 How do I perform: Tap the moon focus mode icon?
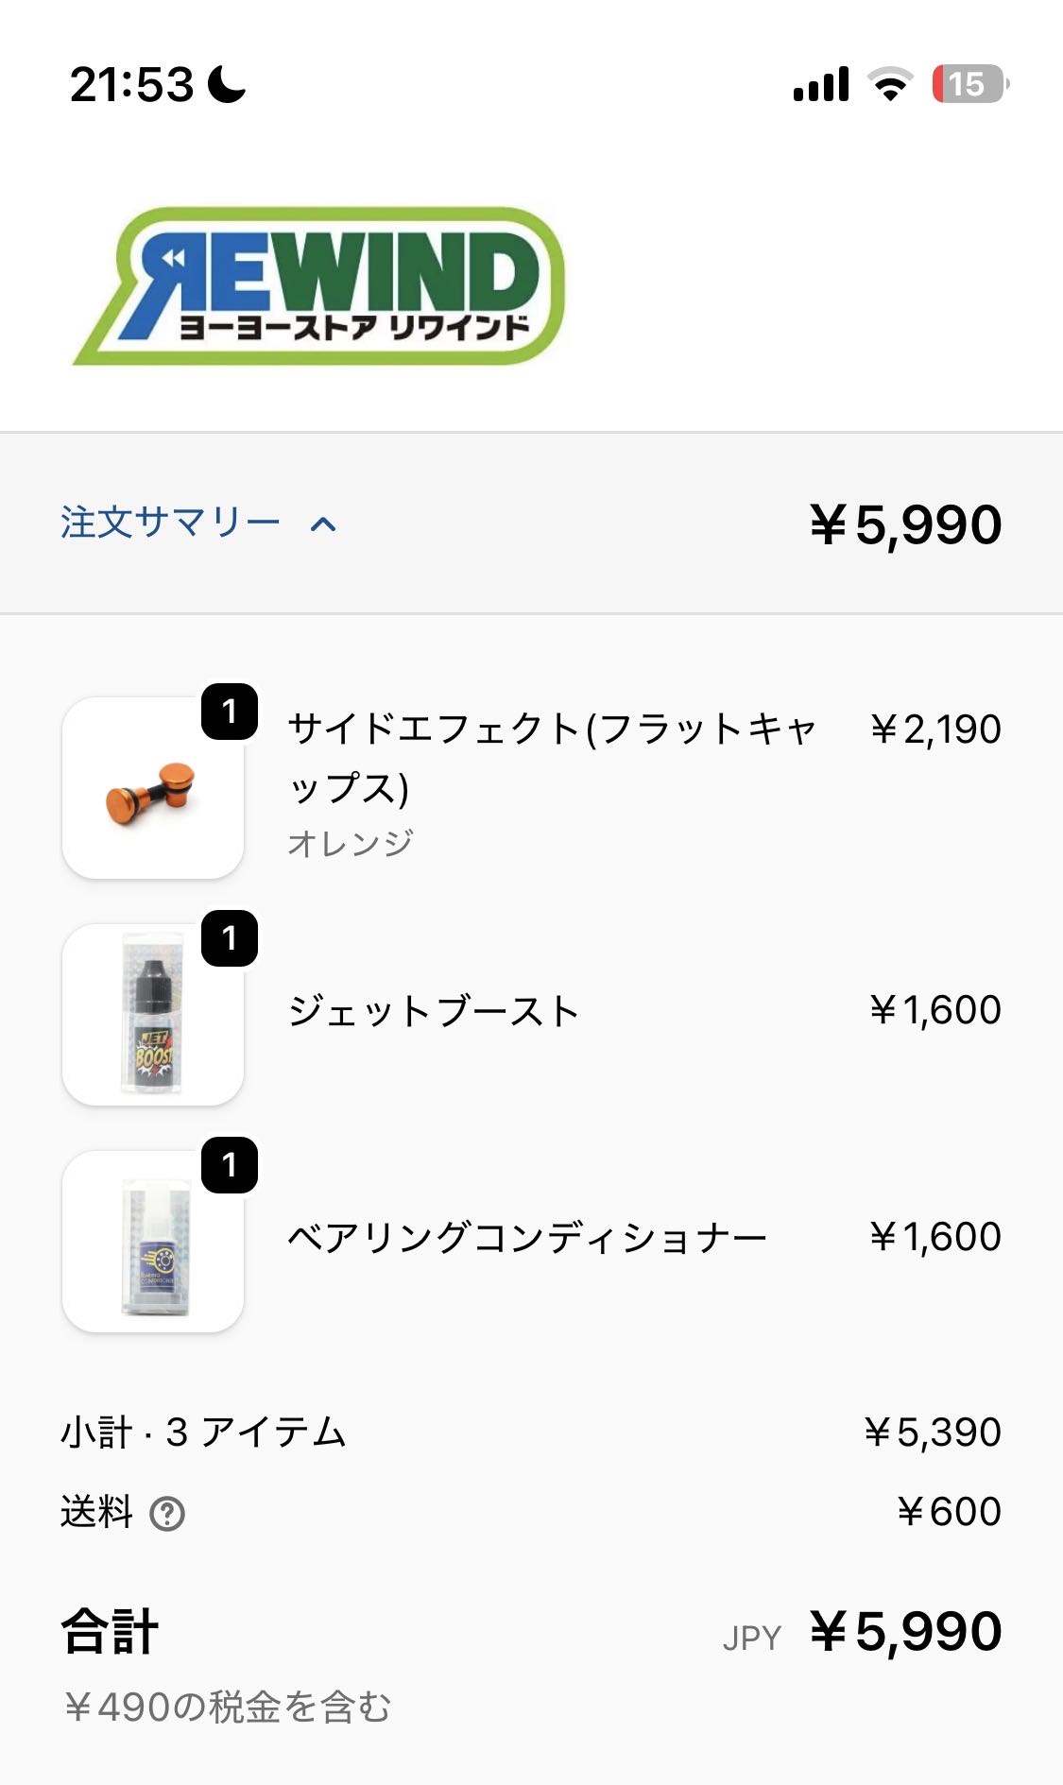[227, 84]
